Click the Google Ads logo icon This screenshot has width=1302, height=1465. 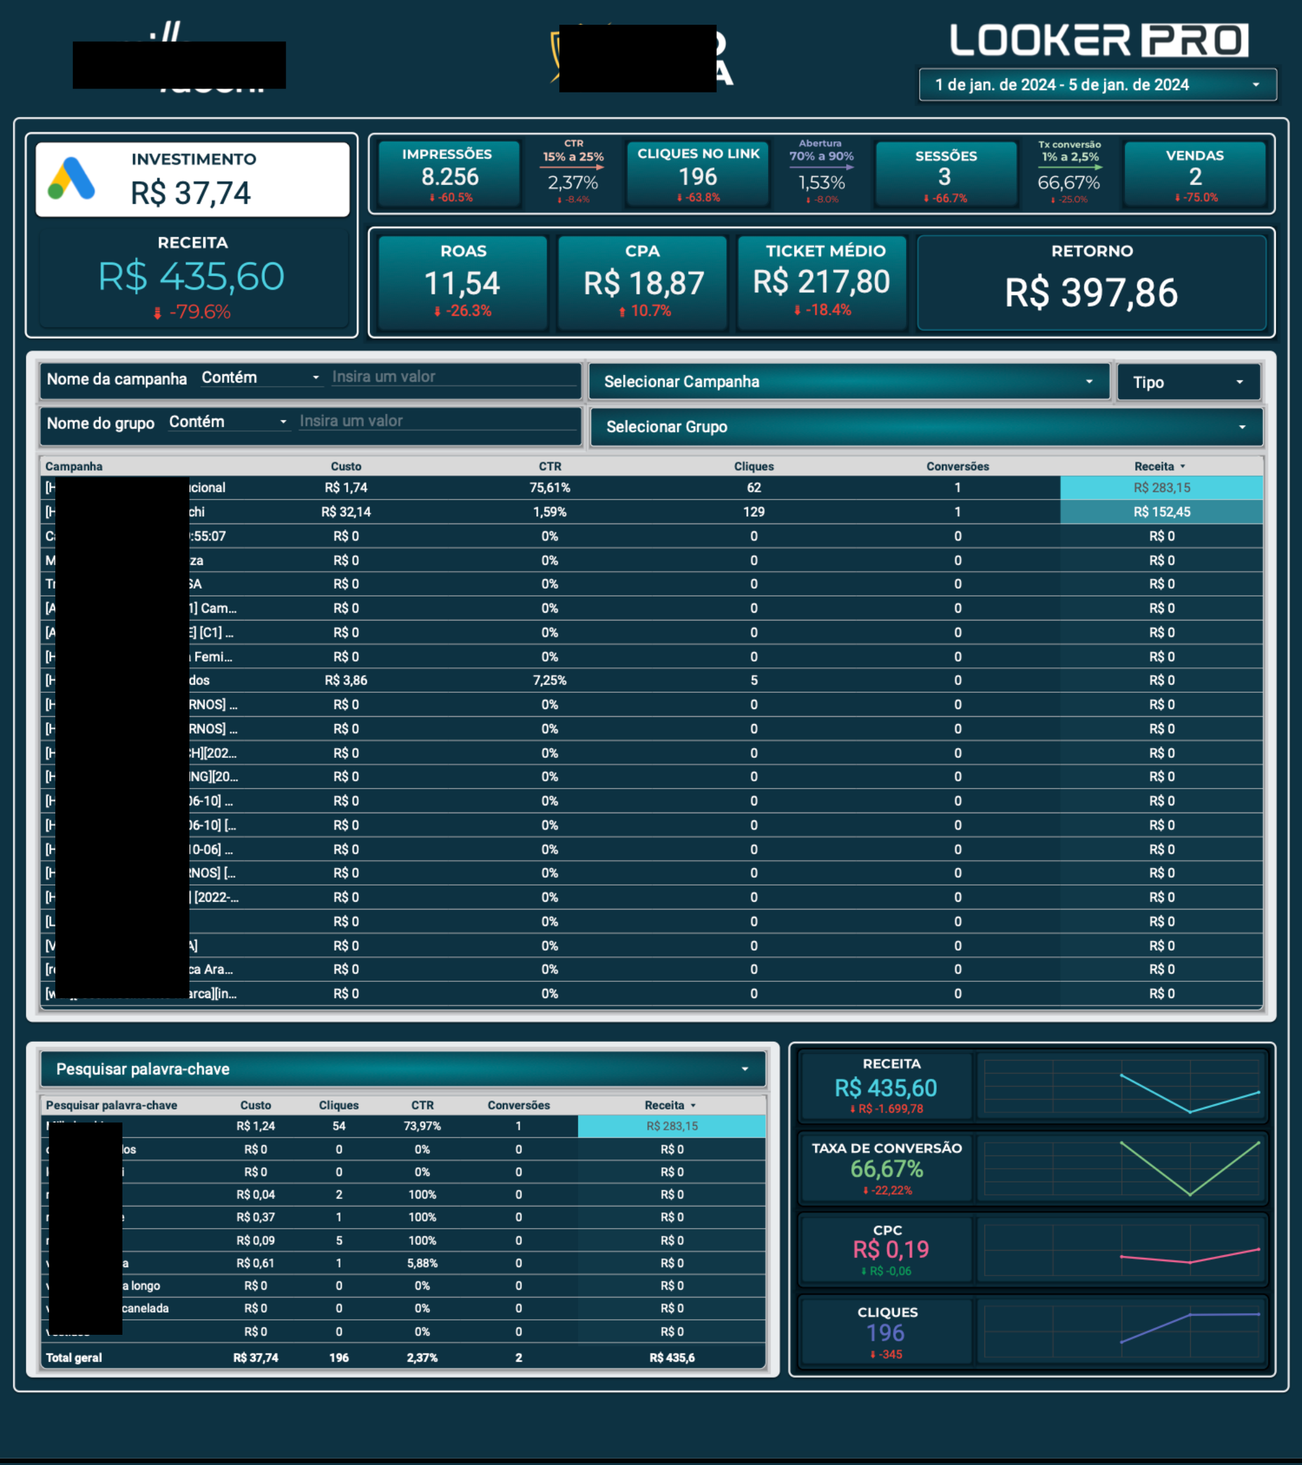71,179
